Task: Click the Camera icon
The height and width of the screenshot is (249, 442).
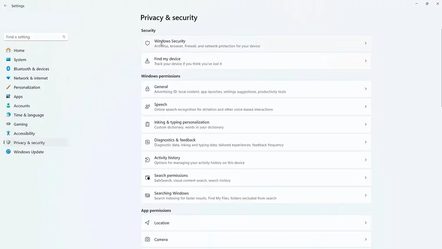Action: coord(147,239)
